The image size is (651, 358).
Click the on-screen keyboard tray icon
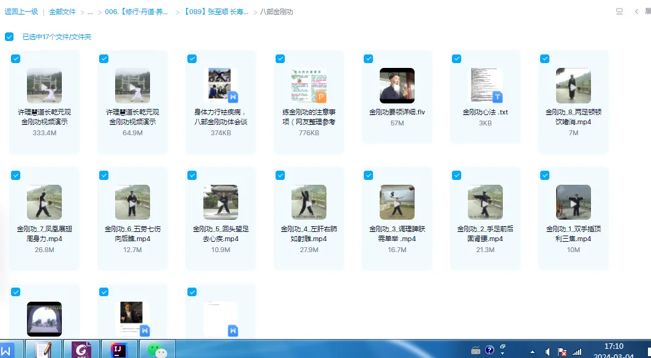476,351
